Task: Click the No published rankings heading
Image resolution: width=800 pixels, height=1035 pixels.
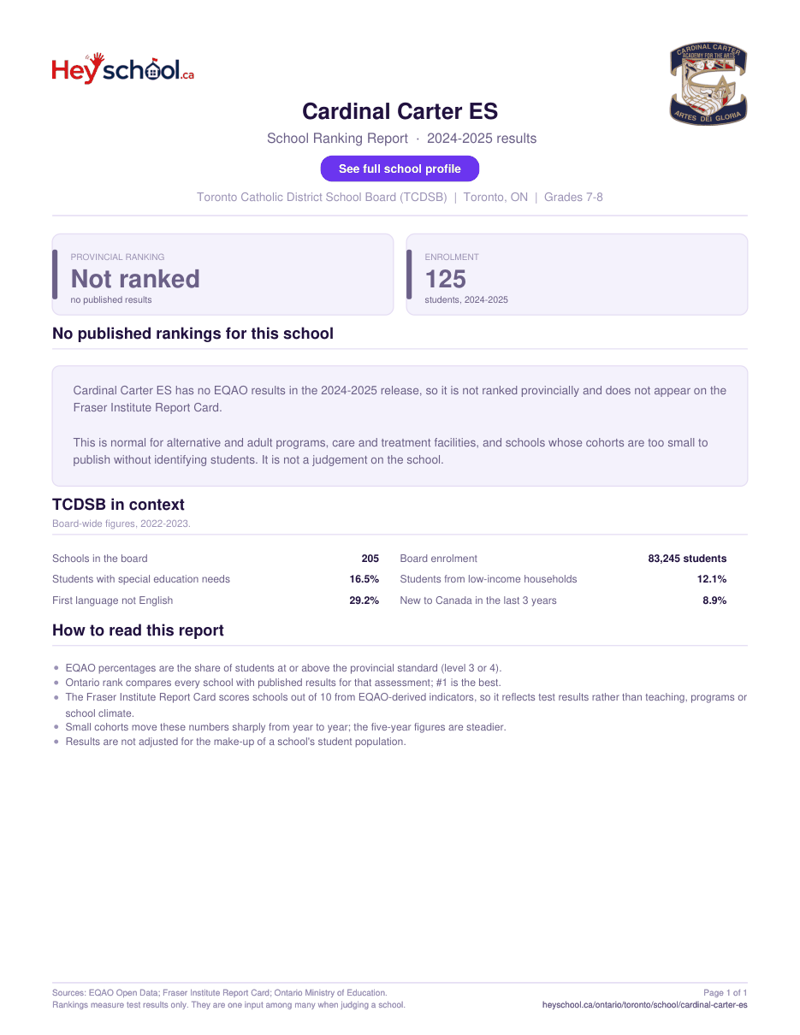Action: tap(193, 334)
